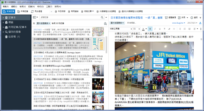The width and height of the screenshot is (204, 111).
Task: Open the (副本)外語學程213班課程 shortcut
Action: point(131,12)
